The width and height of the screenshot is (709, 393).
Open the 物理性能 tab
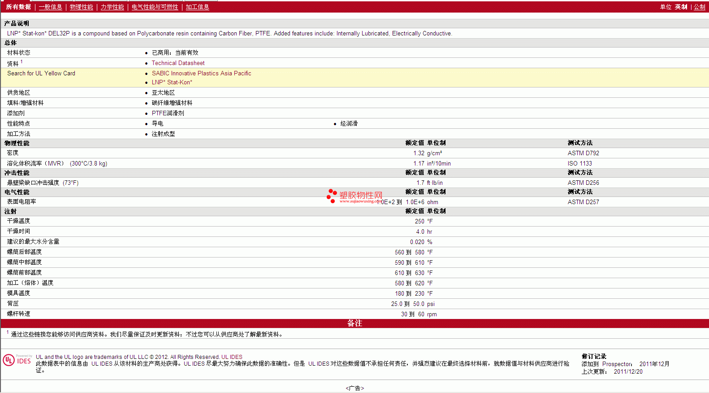[x=81, y=7]
